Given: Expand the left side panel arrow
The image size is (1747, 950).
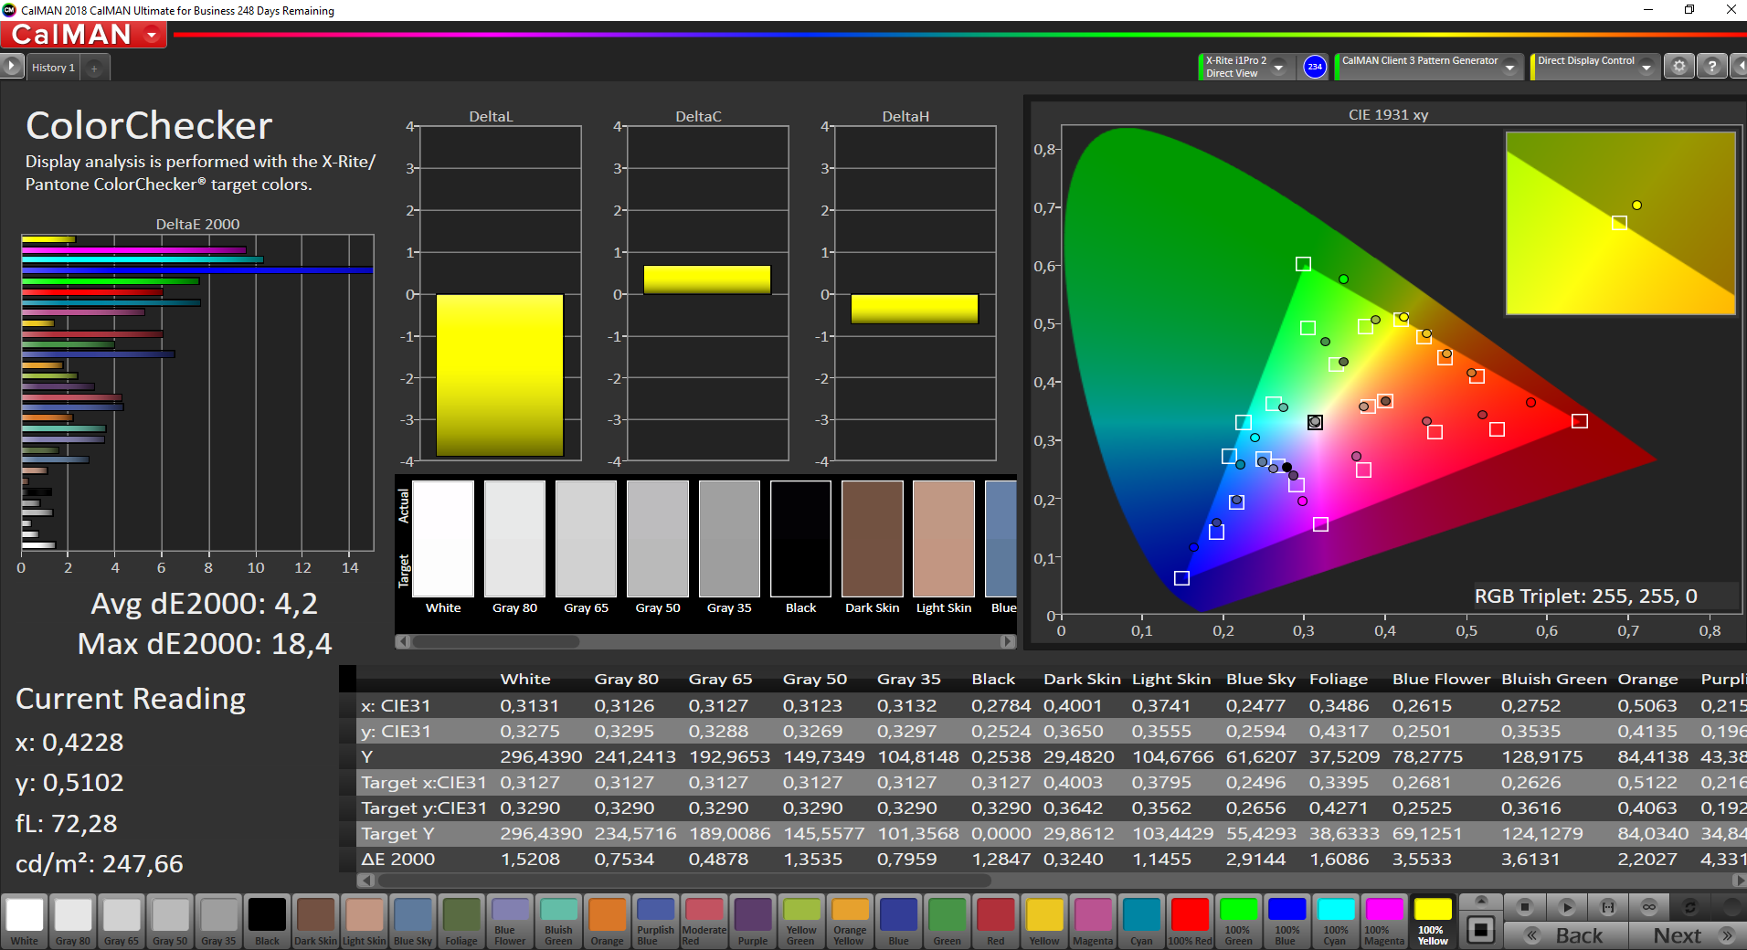Looking at the screenshot, I should point(11,67).
